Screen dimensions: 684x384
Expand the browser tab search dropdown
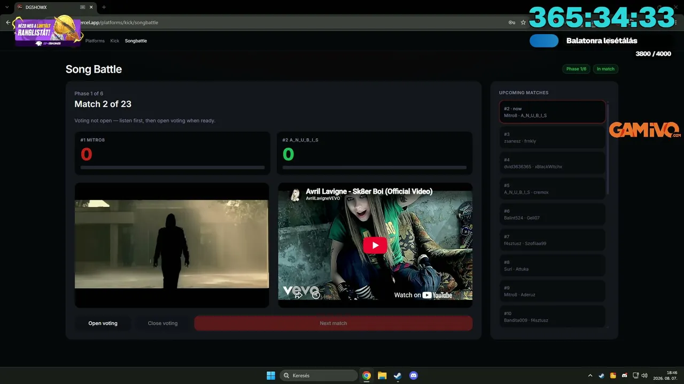6,7
